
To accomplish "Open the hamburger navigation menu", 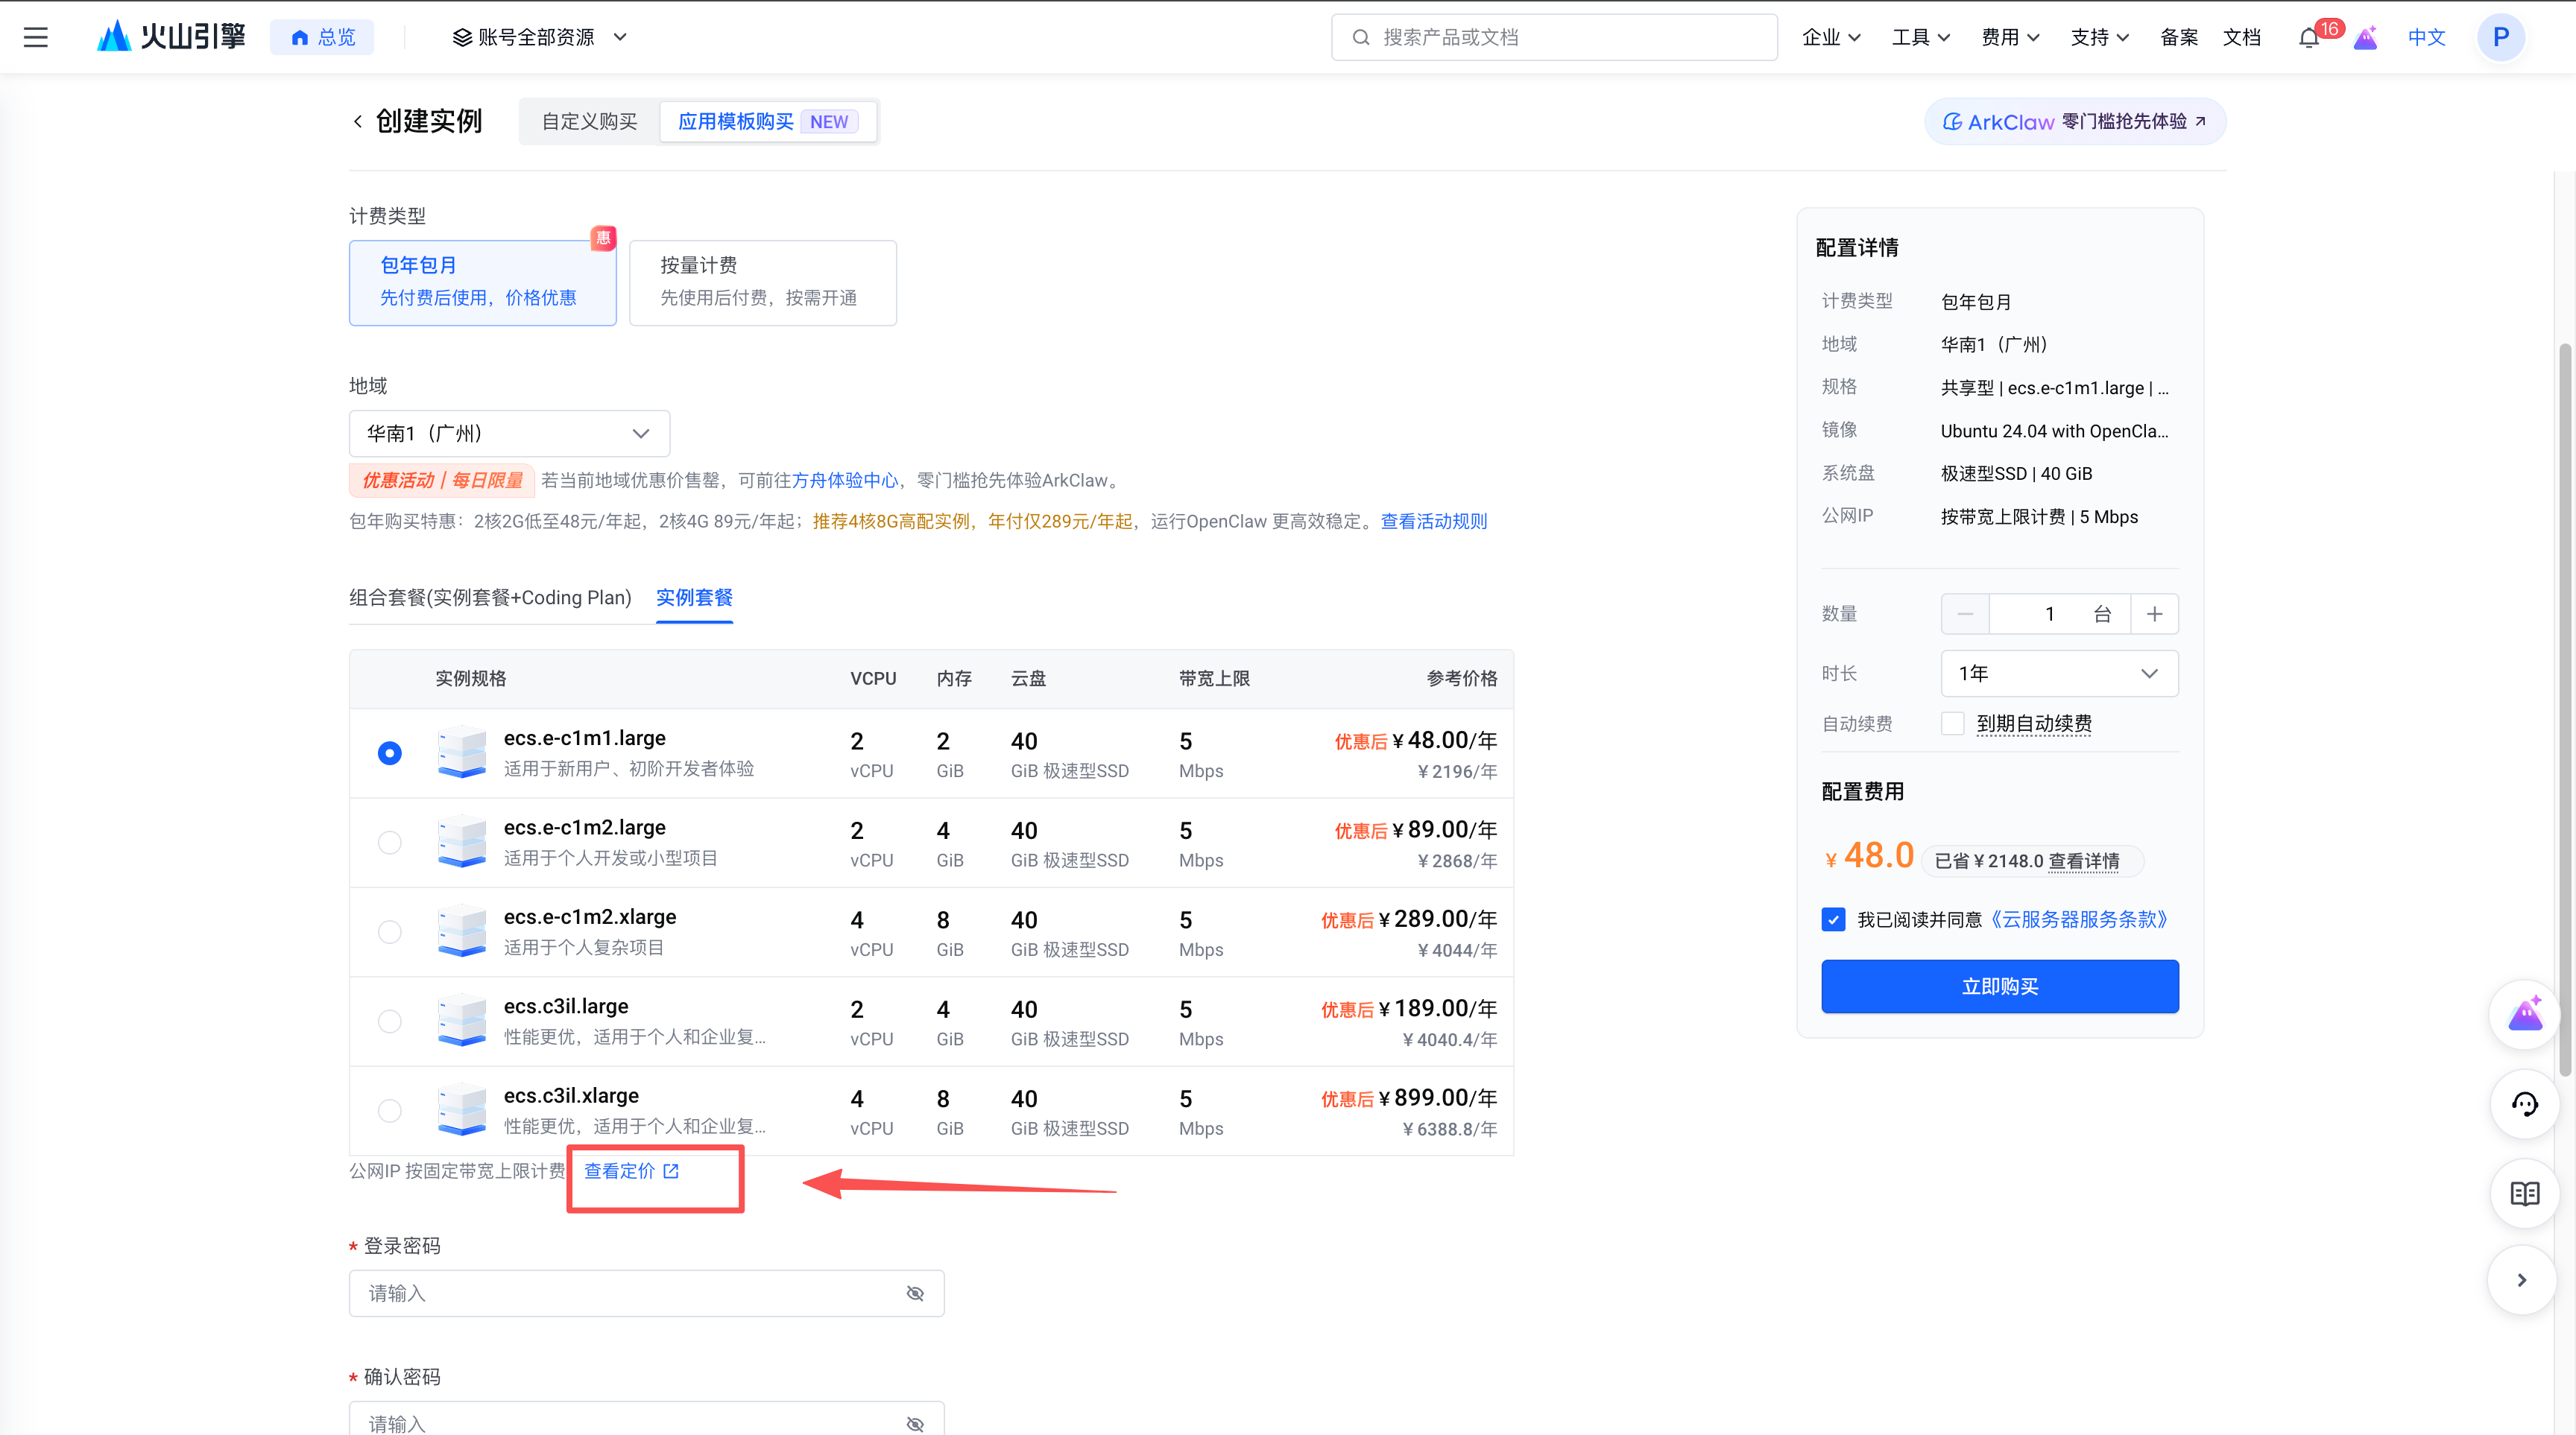I will 36,37.
